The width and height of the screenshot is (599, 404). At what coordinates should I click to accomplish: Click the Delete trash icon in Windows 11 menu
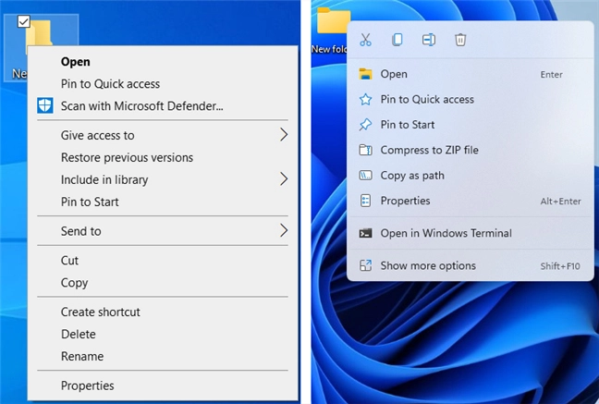point(460,40)
